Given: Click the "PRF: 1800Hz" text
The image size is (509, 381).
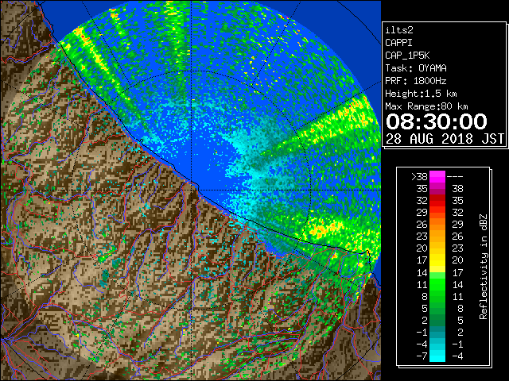Looking at the screenshot, I should click(x=416, y=81).
